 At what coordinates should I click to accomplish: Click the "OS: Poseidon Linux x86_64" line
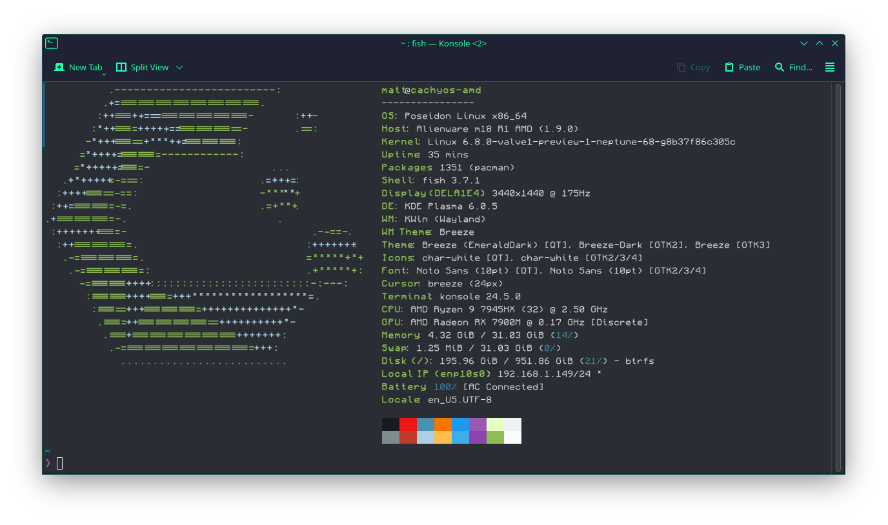454,116
